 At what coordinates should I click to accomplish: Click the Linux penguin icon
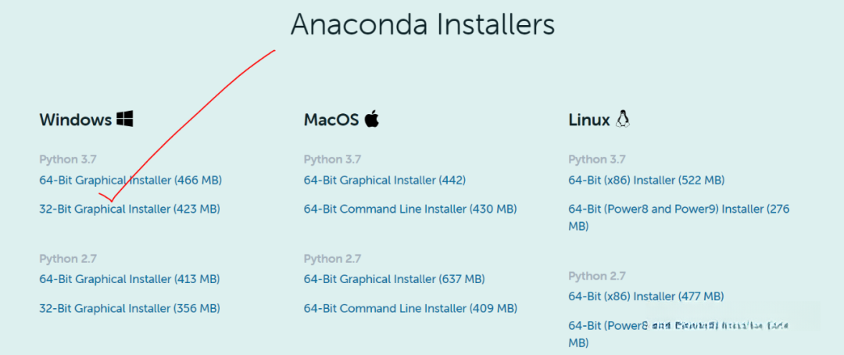coord(623,119)
